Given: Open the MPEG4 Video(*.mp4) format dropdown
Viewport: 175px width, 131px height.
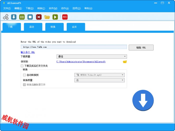Looking at the screenshot, I should [x=99, y=75].
